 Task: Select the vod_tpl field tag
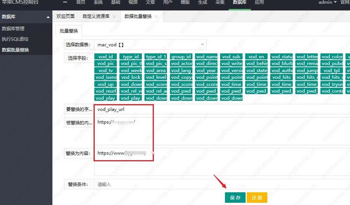331,71
